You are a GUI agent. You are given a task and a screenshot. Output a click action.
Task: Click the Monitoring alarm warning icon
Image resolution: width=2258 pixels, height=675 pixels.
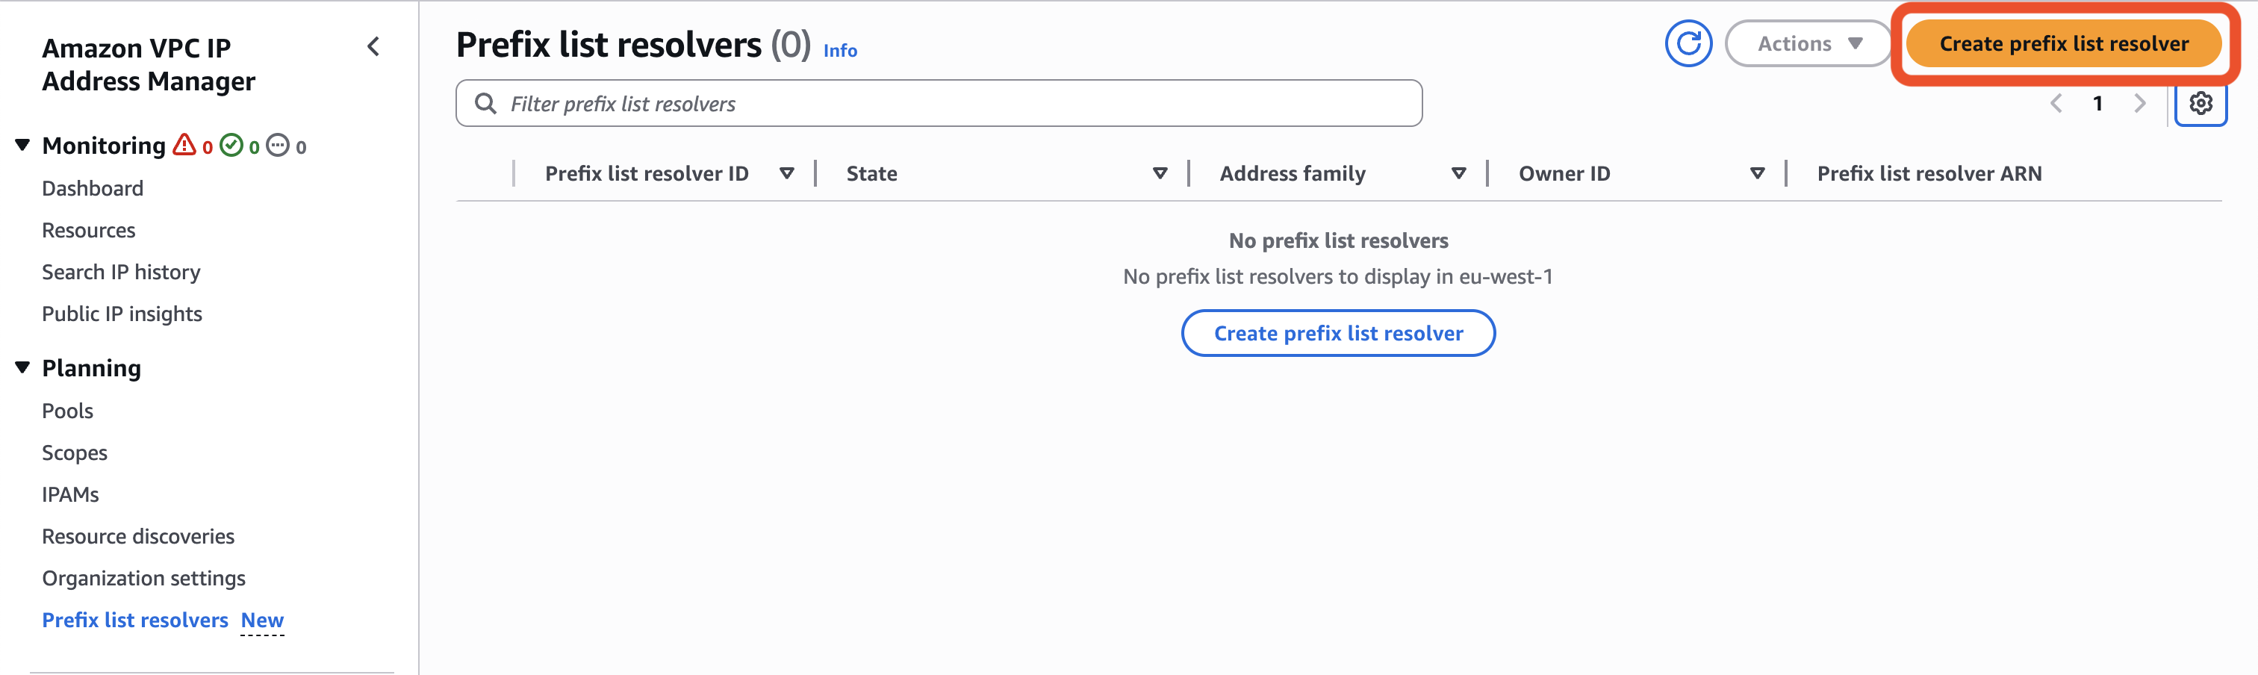[184, 145]
